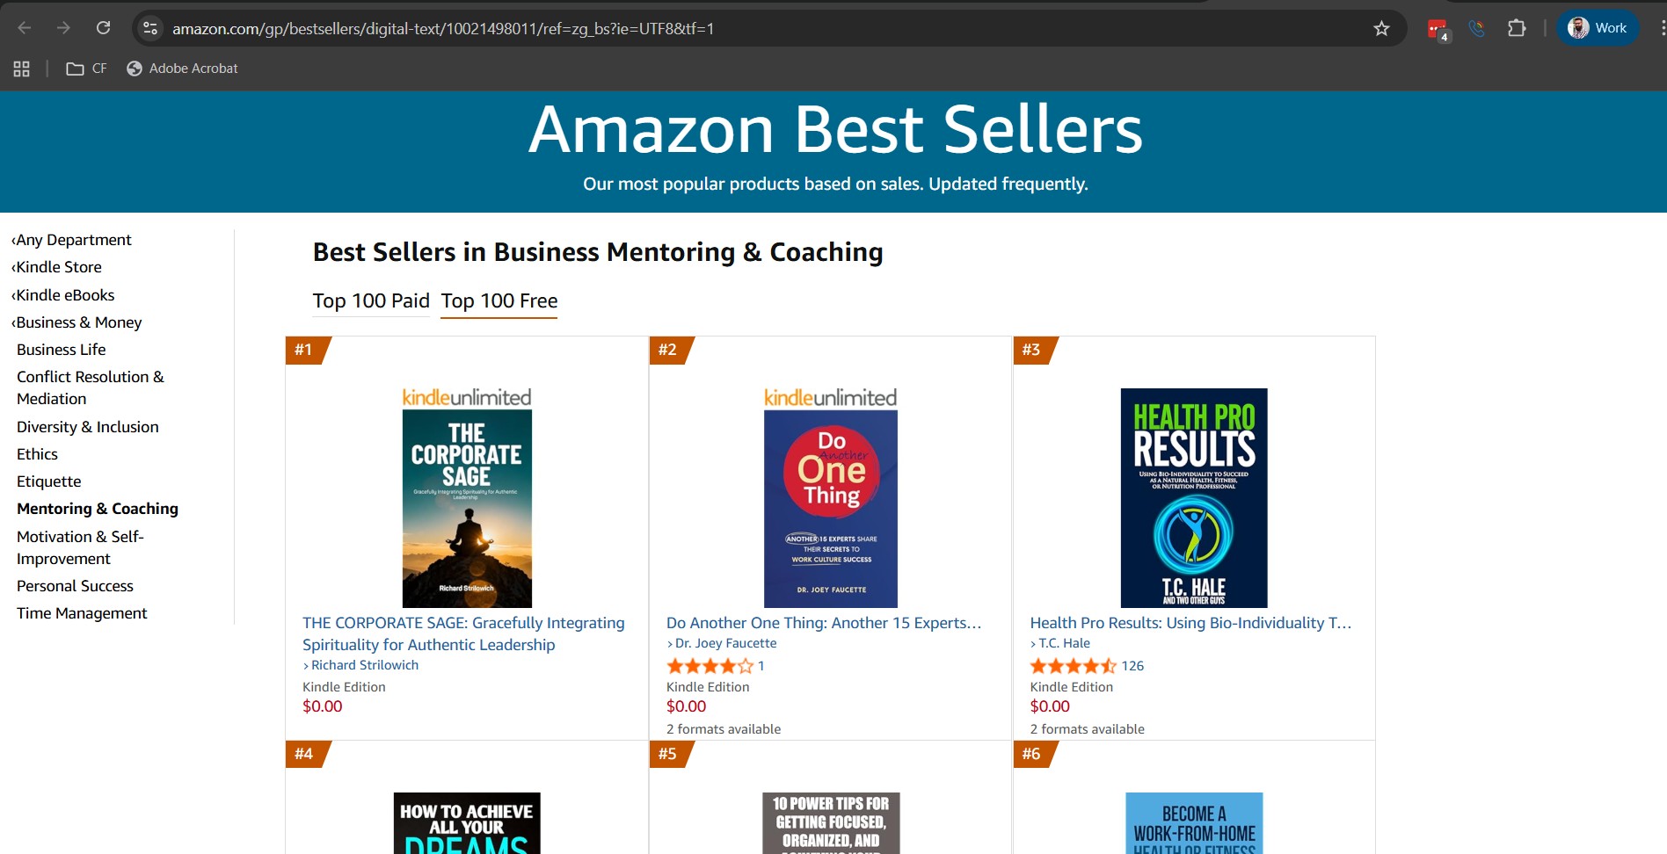Open the Extensions puzzle piece icon
Screen dimensions: 1667x854
[1517, 28]
